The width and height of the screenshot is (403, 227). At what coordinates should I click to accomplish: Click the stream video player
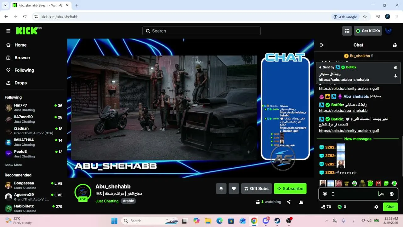click(x=190, y=108)
